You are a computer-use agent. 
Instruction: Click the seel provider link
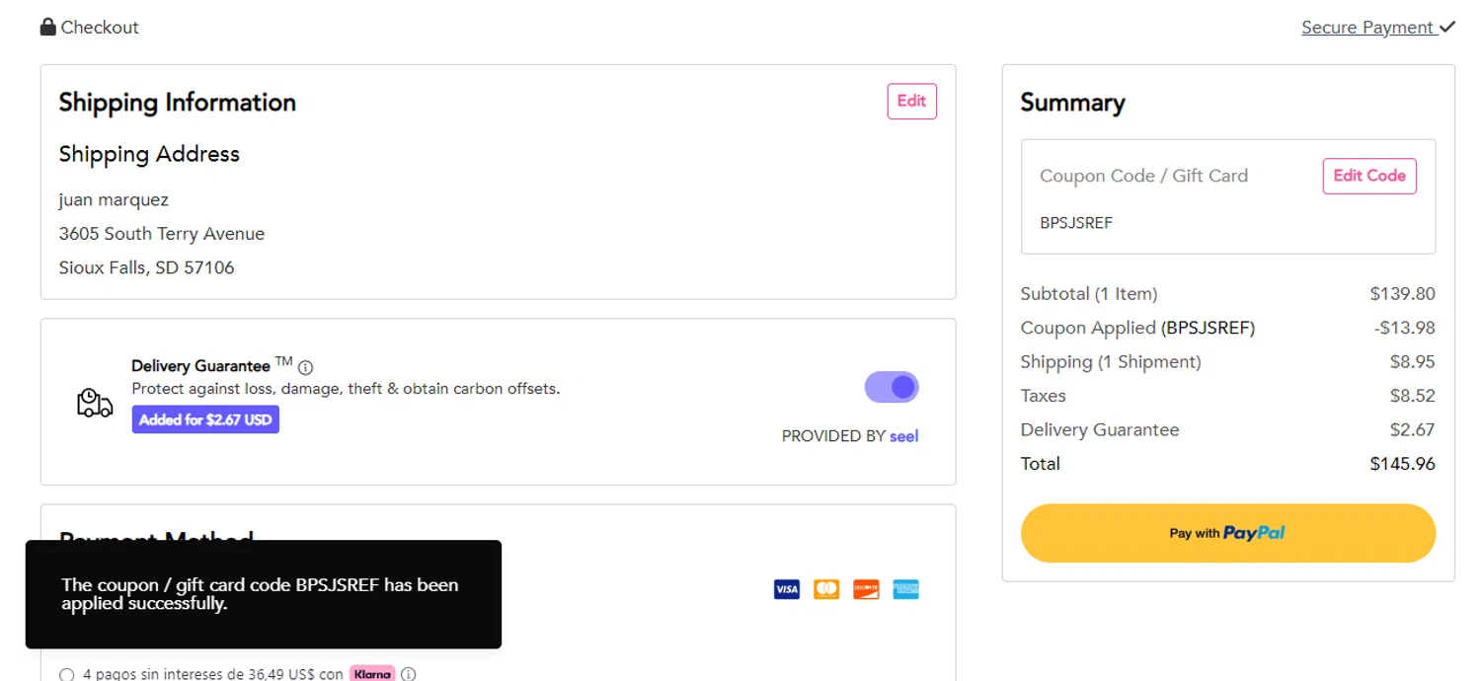pyautogui.click(x=903, y=436)
